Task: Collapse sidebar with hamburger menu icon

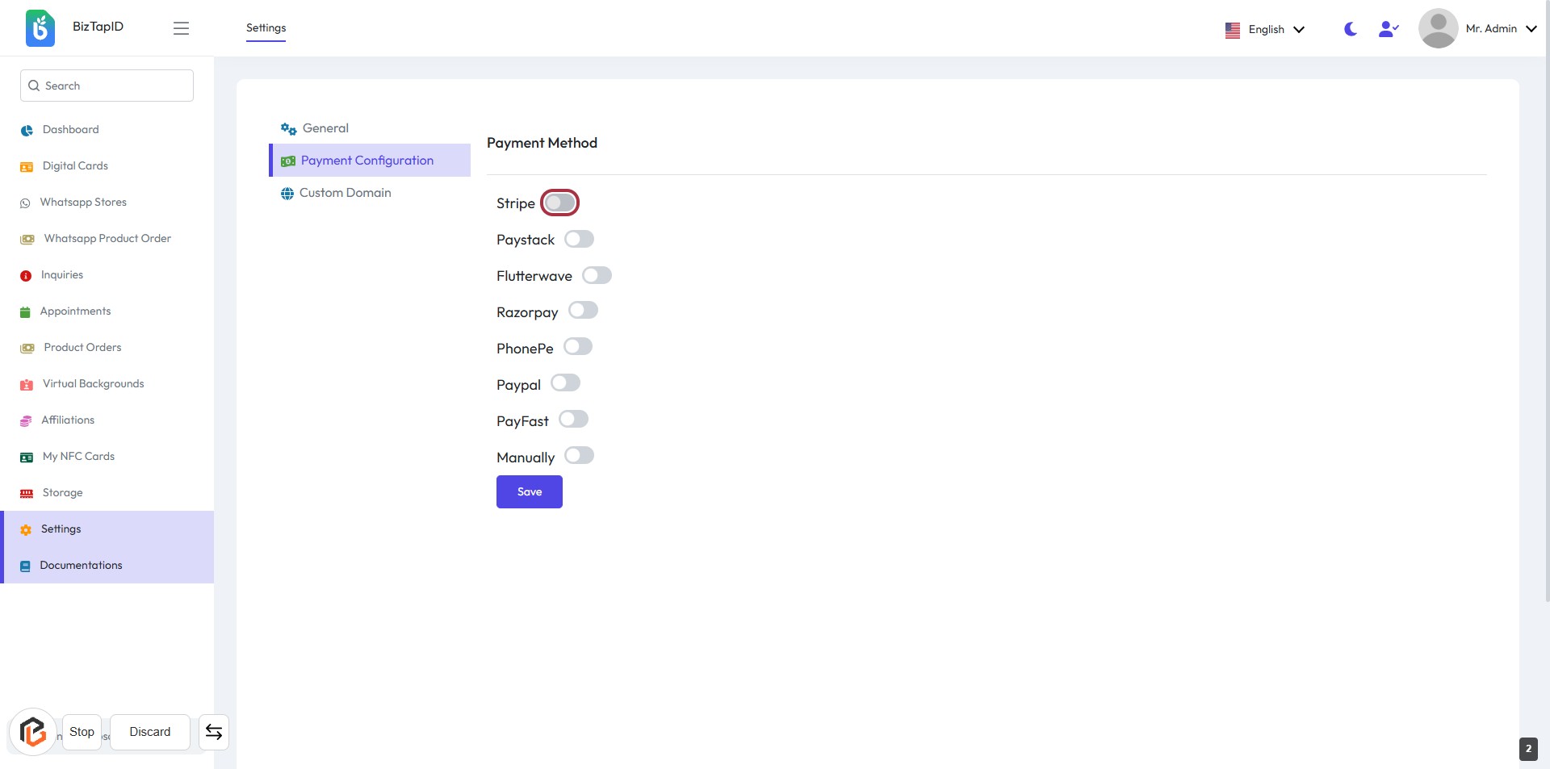Action: tap(181, 28)
